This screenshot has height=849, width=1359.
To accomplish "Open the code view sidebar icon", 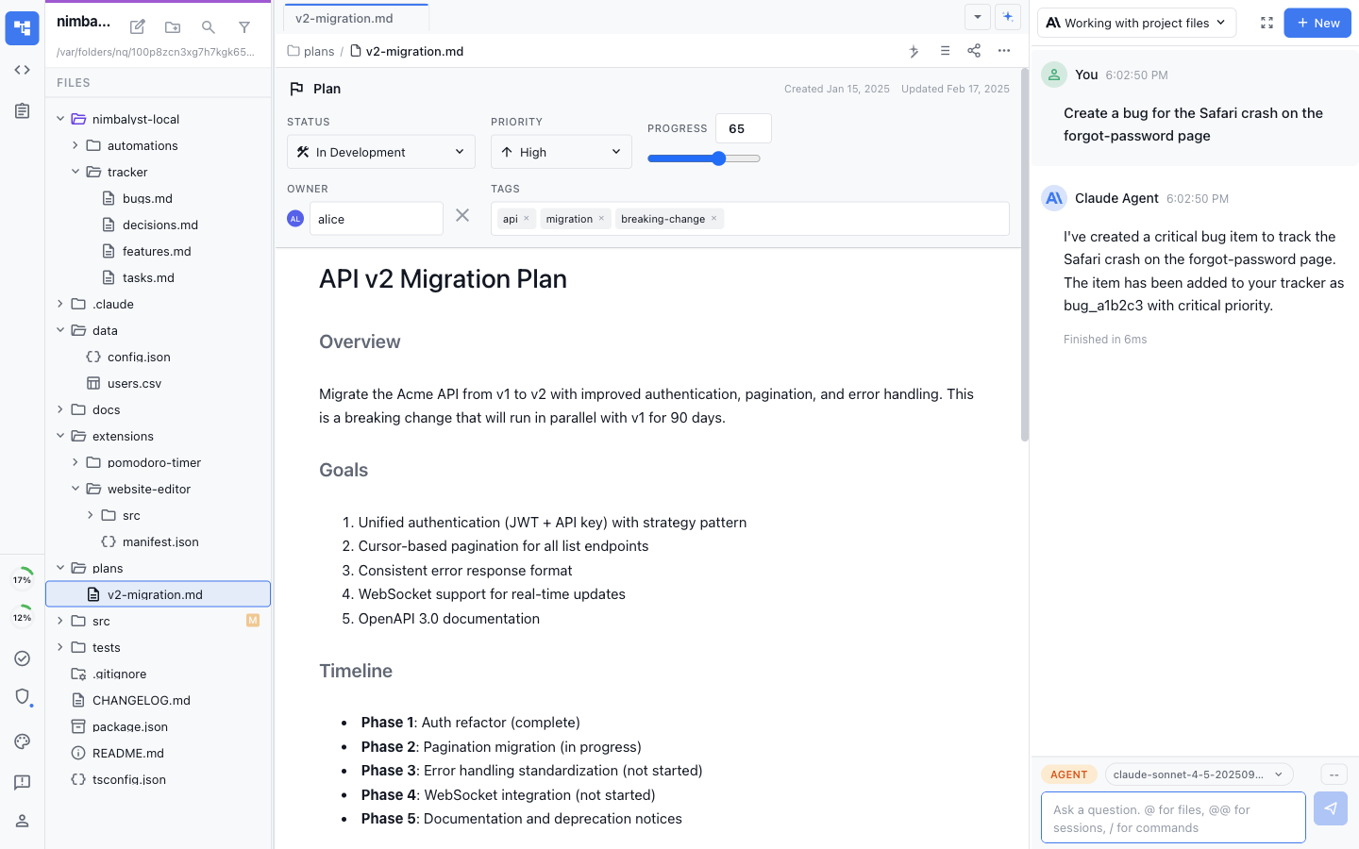I will pos(22,70).
